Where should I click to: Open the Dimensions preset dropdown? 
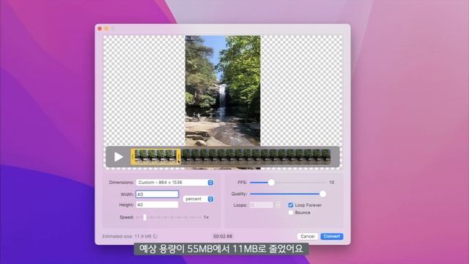(174, 183)
